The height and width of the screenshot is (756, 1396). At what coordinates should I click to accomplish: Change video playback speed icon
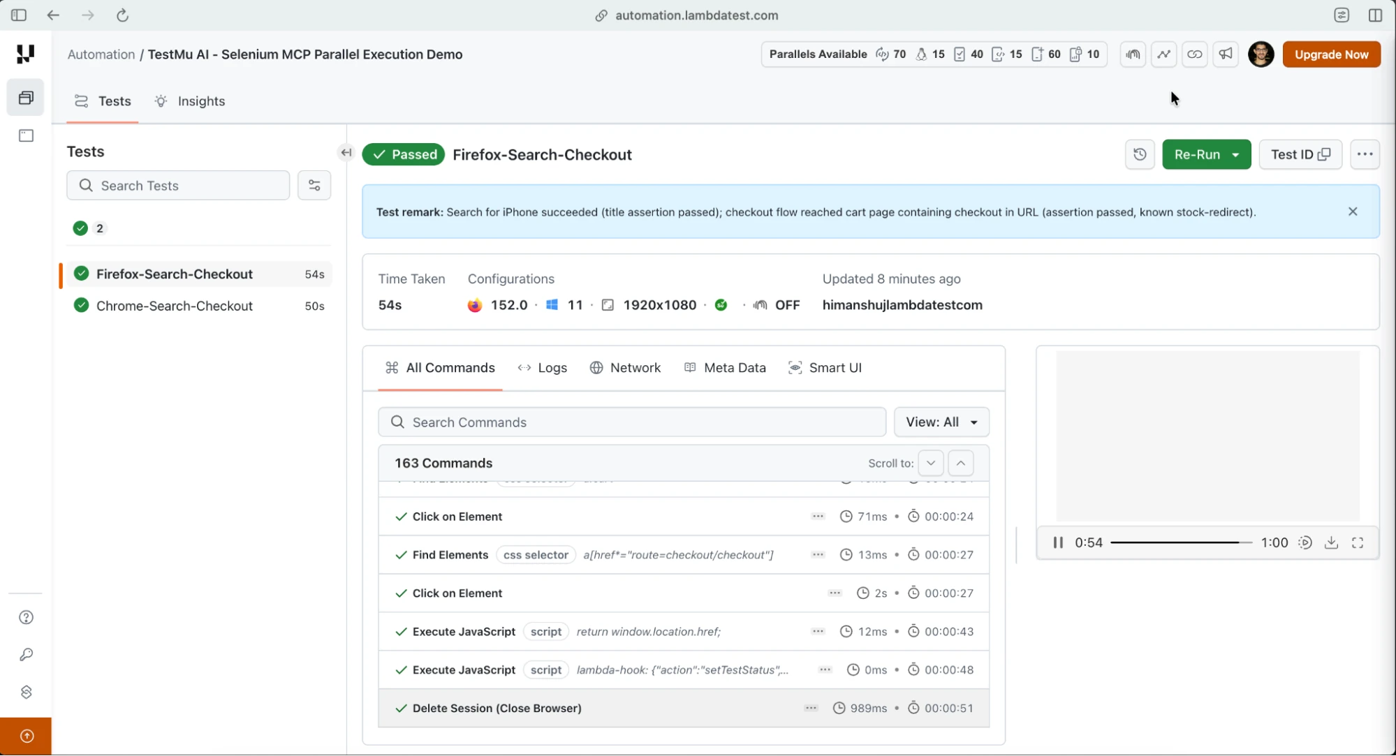coord(1305,542)
